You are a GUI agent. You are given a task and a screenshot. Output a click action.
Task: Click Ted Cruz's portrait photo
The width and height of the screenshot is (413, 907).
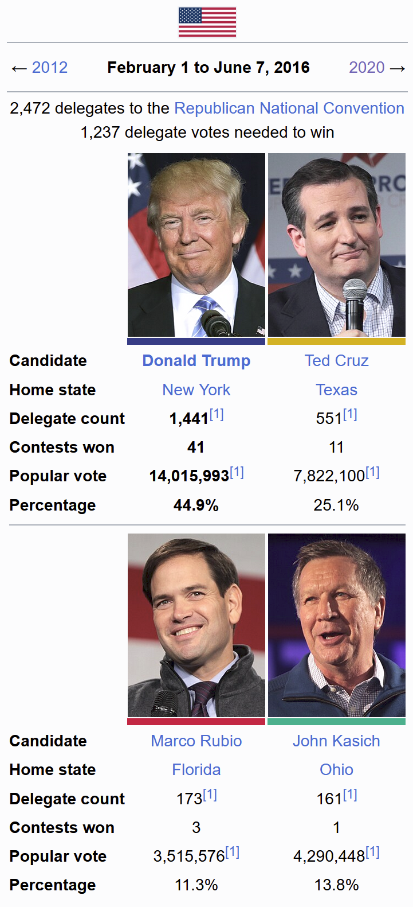coord(337,245)
